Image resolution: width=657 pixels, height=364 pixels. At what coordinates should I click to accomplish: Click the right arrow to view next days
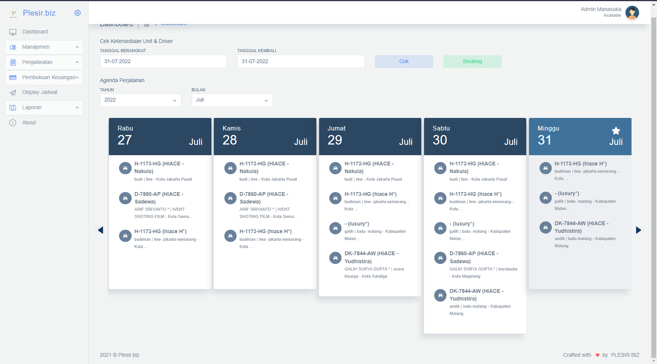tap(638, 230)
